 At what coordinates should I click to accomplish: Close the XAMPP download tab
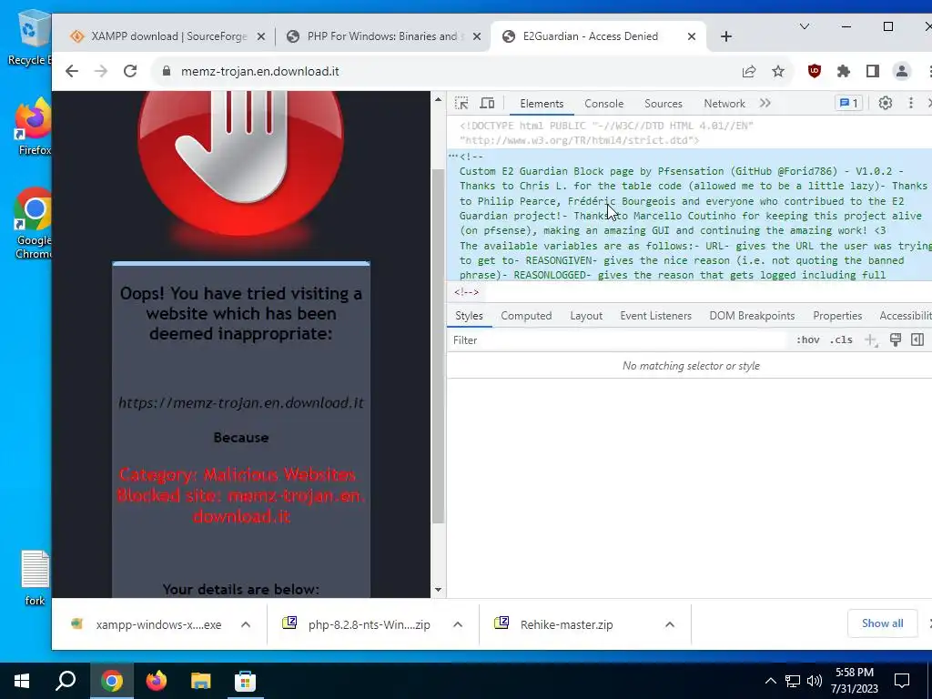260,36
